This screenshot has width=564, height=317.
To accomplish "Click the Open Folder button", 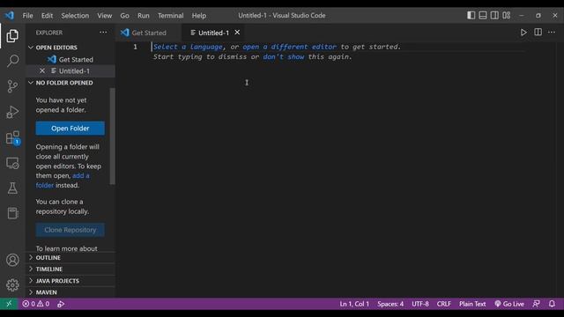I will click(x=70, y=129).
